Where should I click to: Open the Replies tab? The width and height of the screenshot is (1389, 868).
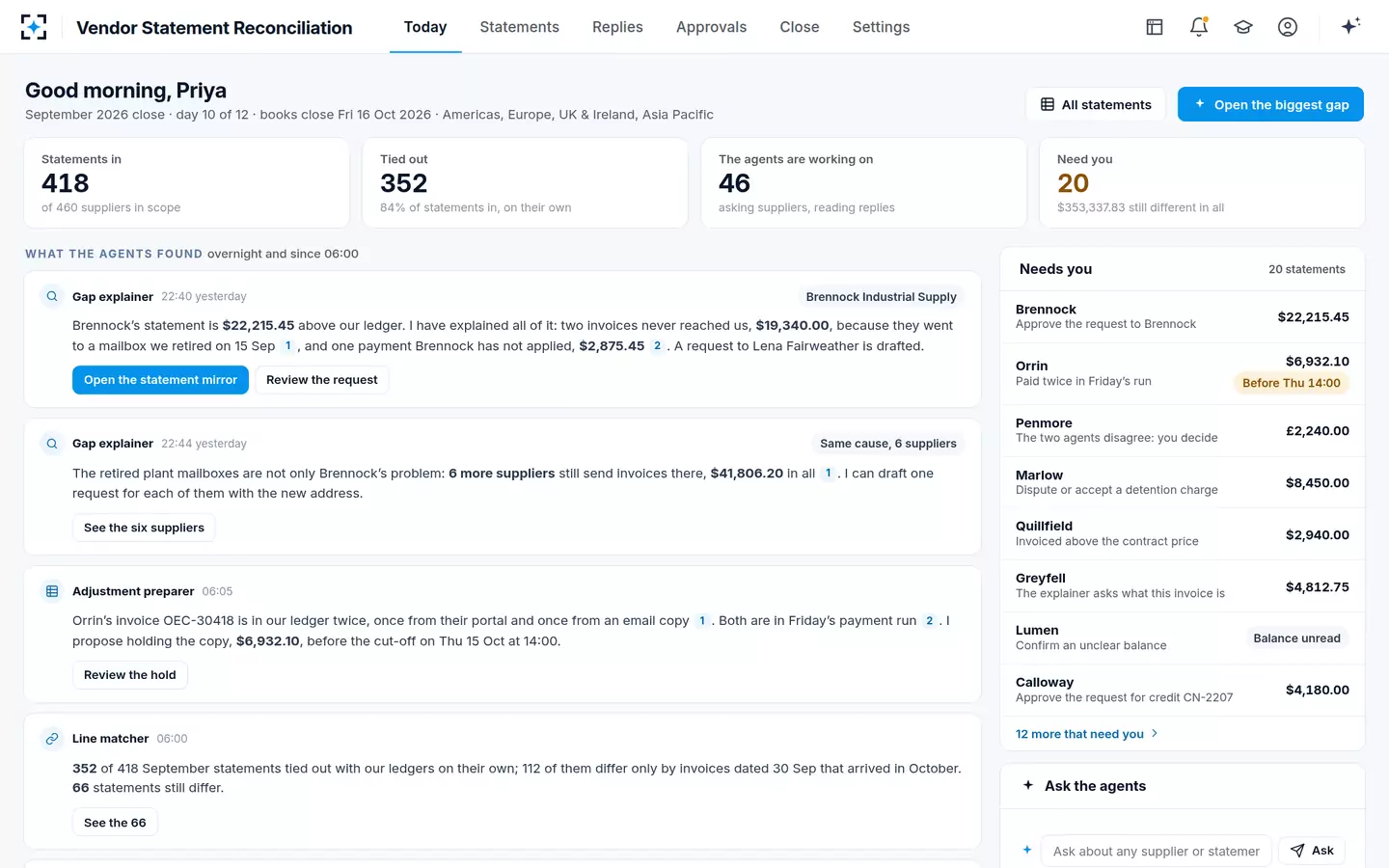[617, 27]
